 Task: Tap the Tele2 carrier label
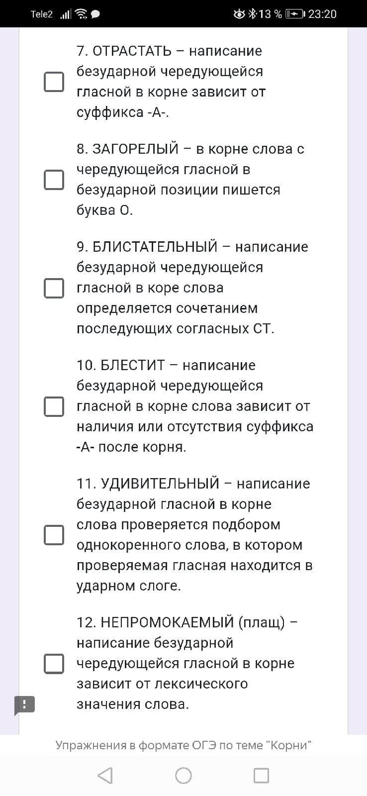tap(41, 14)
